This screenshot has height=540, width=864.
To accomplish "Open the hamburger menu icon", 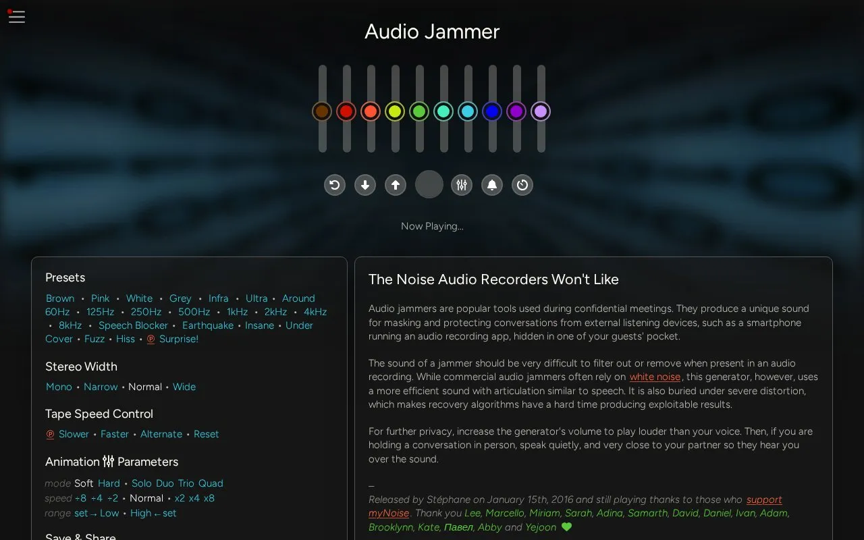I will [17, 17].
